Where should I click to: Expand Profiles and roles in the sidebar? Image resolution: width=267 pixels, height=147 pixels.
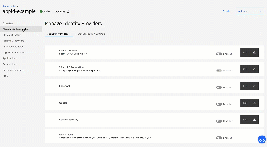[x=39, y=47]
